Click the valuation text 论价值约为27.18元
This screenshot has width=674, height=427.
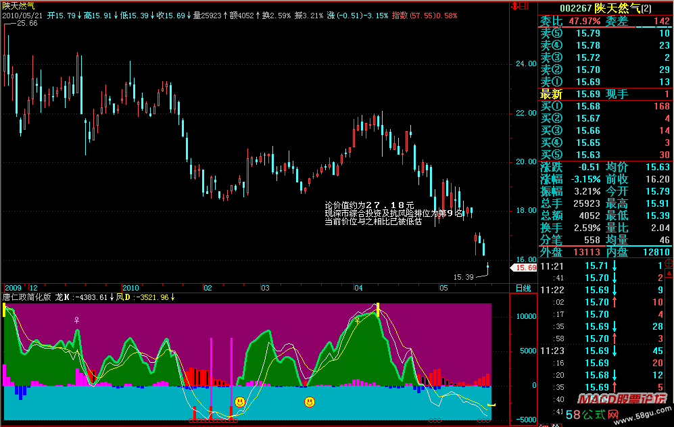point(369,205)
